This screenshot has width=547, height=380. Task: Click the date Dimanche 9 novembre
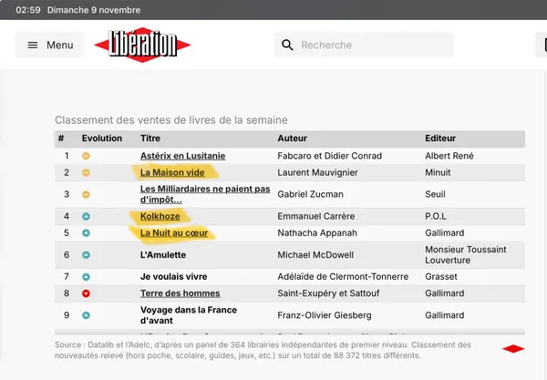point(94,10)
